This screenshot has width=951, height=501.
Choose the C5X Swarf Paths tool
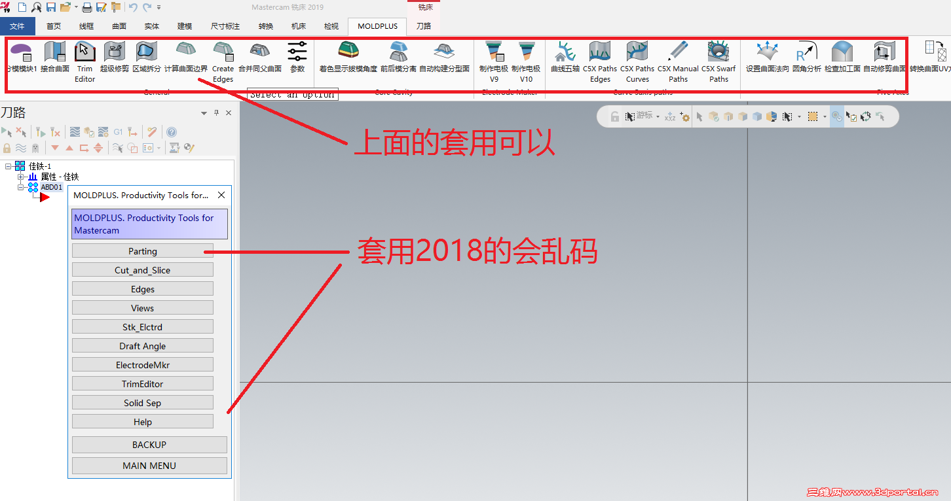718,62
